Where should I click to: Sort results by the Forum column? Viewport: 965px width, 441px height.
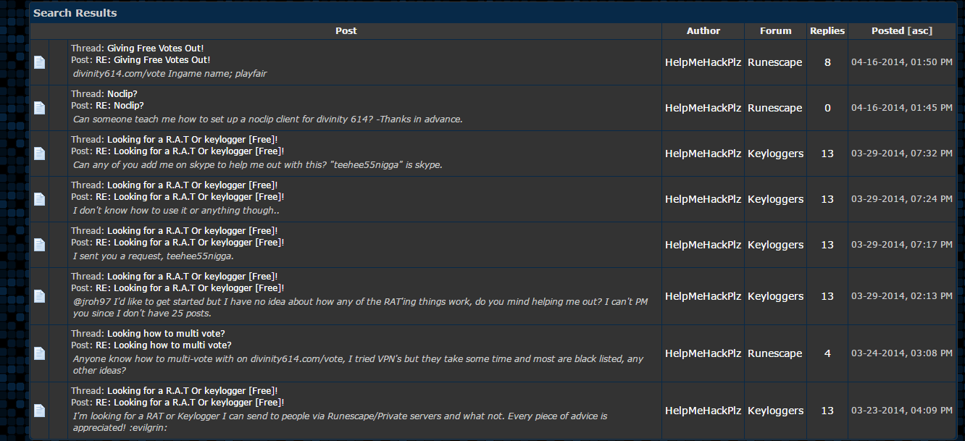click(x=775, y=31)
